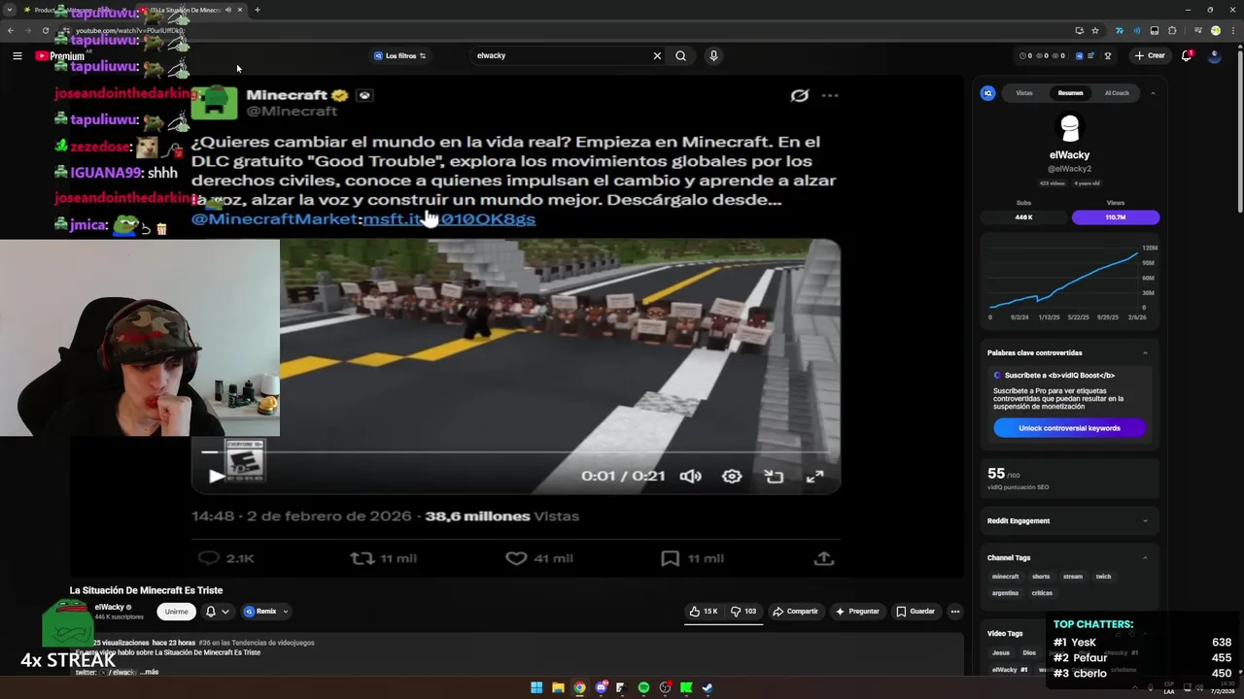Open Windows Start button

tap(536, 688)
